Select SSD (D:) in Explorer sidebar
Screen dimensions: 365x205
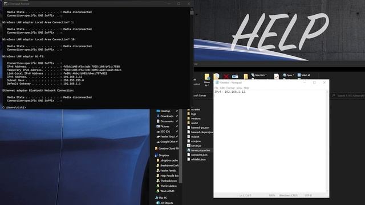(x=165, y=132)
